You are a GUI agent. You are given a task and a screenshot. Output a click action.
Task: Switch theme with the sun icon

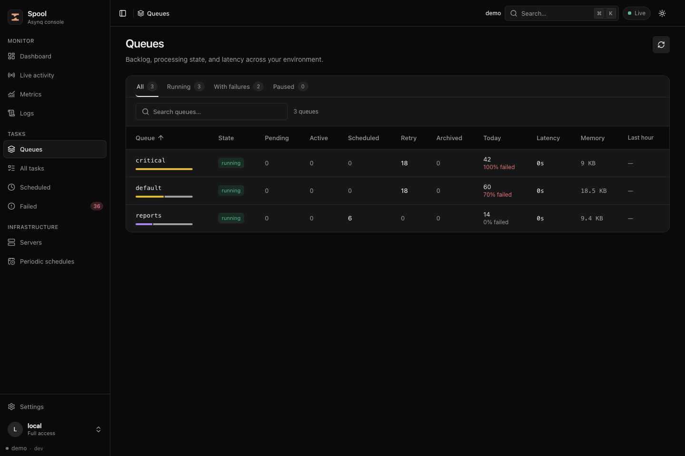click(x=662, y=13)
